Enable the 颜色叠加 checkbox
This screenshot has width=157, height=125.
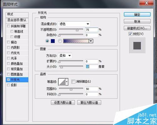pyautogui.click(x=8, y=63)
